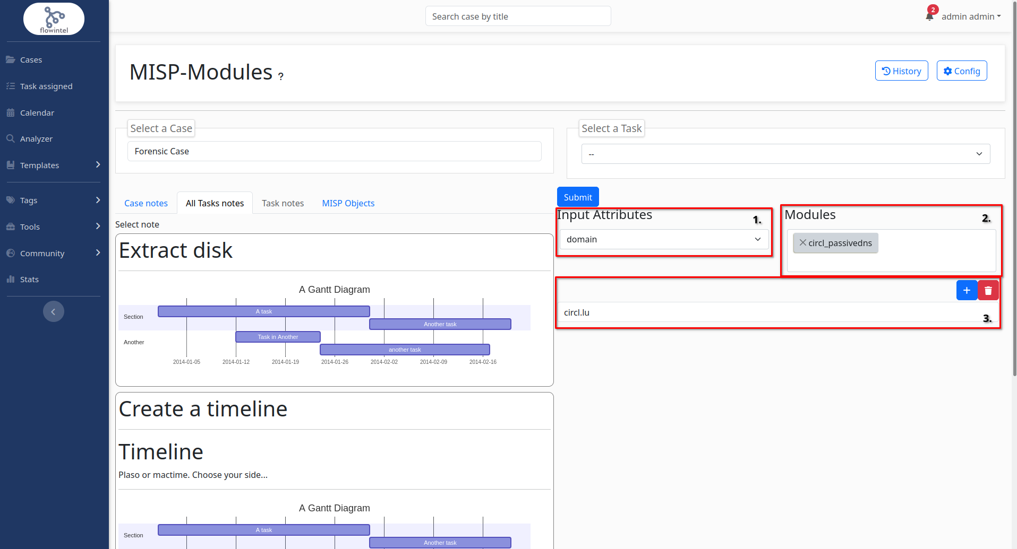
Task: Click the Config button
Action: tap(962, 71)
